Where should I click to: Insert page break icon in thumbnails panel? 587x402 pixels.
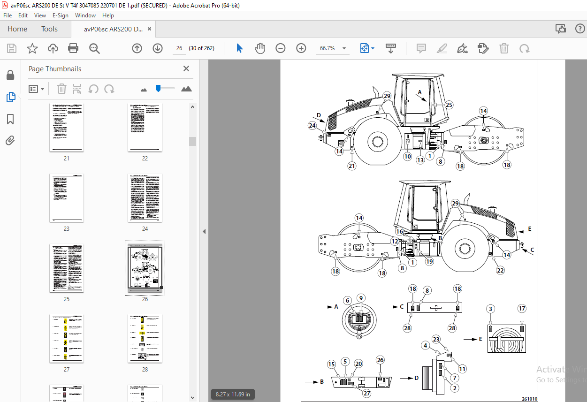click(x=77, y=89)
